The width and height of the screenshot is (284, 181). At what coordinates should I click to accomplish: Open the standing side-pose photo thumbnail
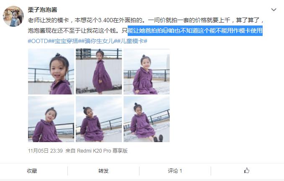click(99, 71)
